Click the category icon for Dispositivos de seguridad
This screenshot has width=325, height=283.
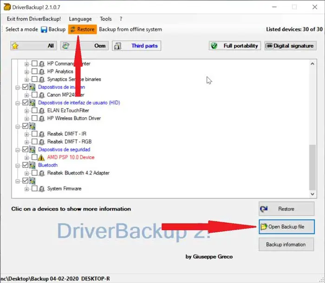point(32,149)
